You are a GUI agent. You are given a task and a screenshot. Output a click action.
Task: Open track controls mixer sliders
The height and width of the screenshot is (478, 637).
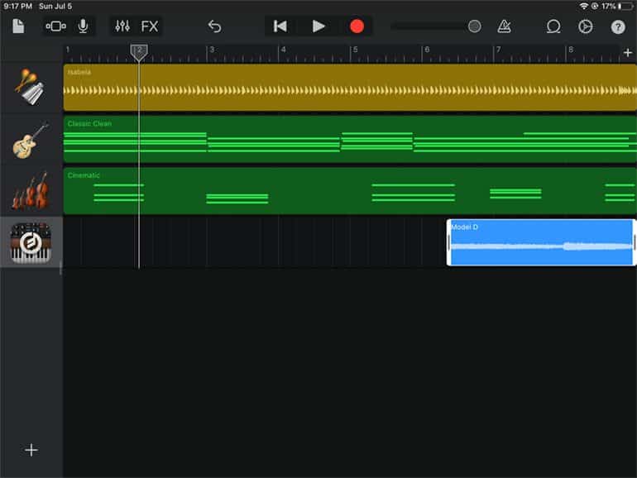pos(122,26)
